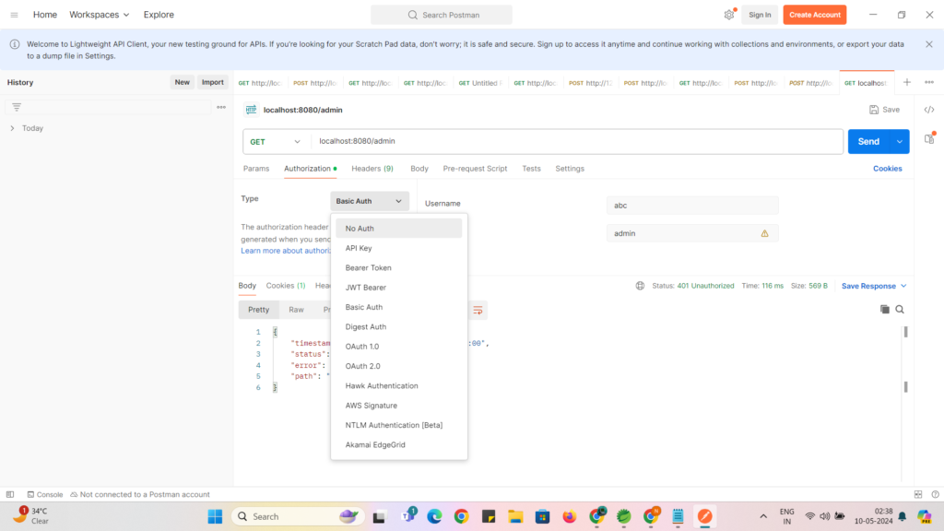
Task: Dismiss the welcome banner with X
Action: [929, 44]
